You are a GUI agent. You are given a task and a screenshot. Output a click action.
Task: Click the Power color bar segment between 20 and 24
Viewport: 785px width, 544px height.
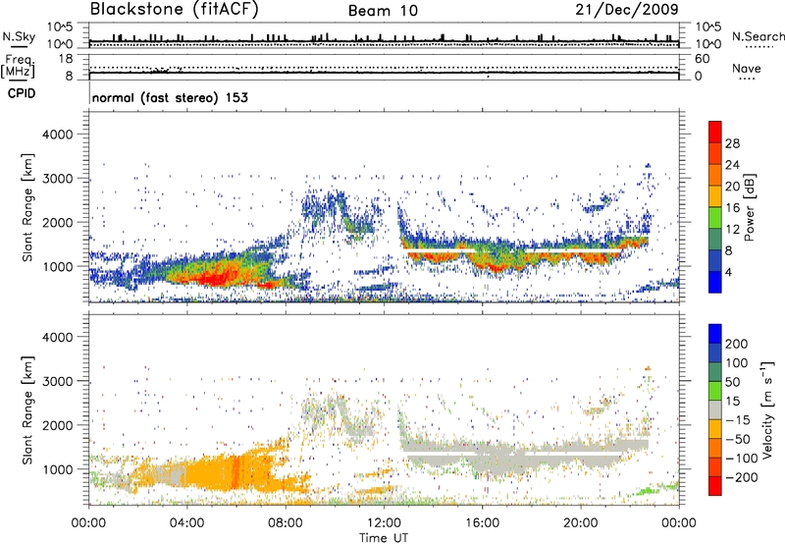point(715,175)
